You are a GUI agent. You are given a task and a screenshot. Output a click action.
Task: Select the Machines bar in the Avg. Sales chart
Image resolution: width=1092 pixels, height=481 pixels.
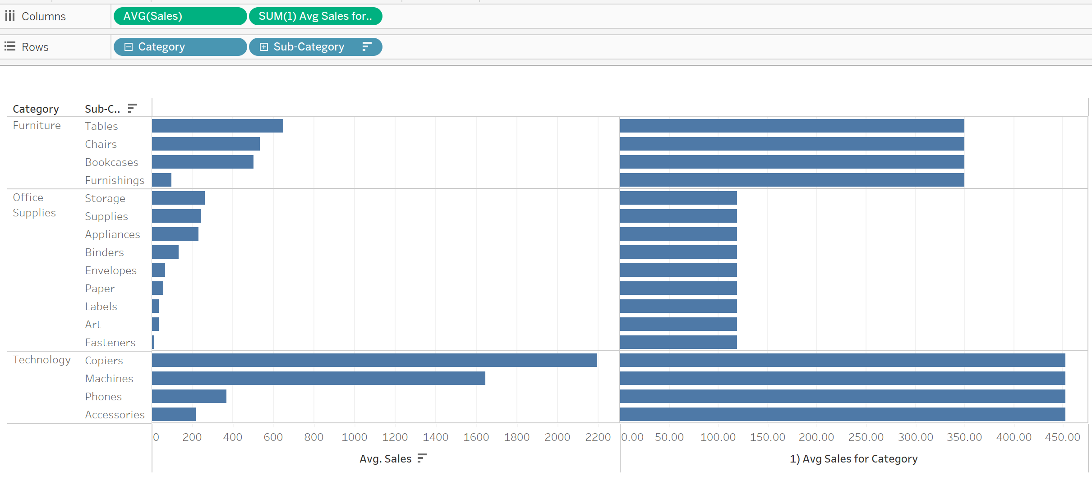[x=318, y=378]
